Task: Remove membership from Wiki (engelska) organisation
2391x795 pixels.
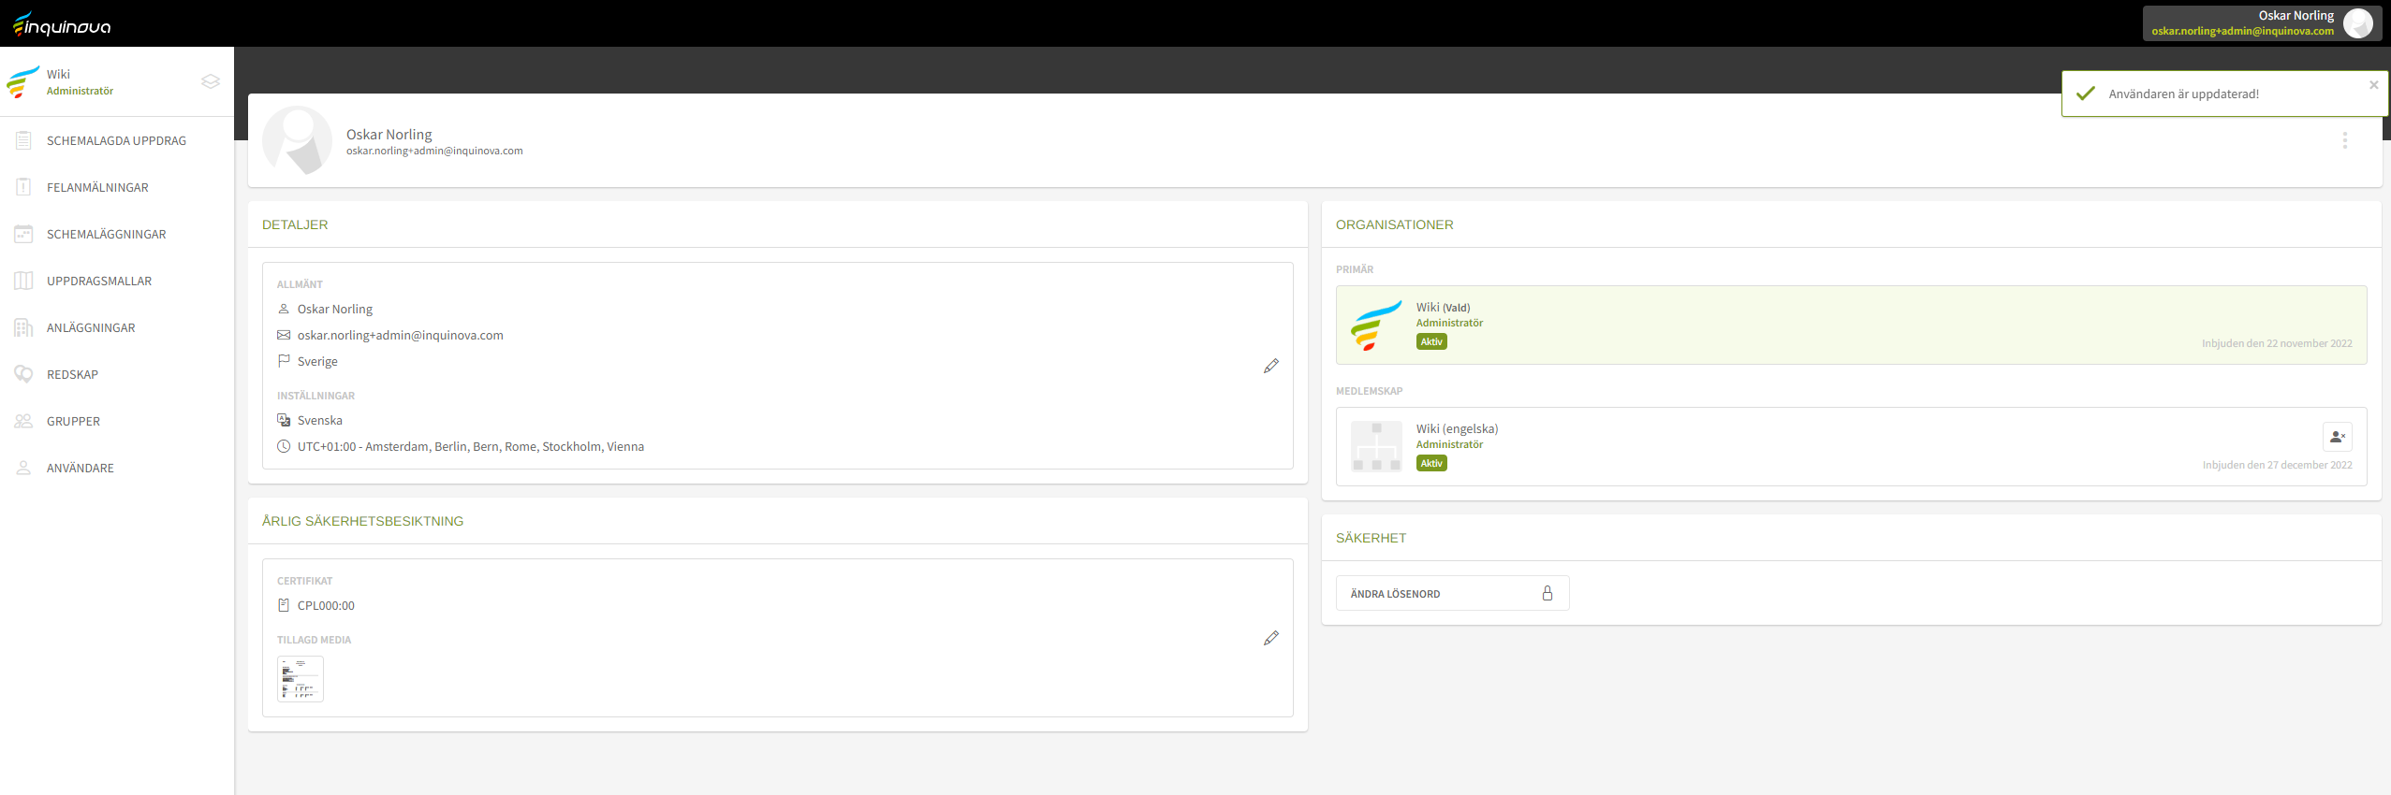Action: [2337, 437]
